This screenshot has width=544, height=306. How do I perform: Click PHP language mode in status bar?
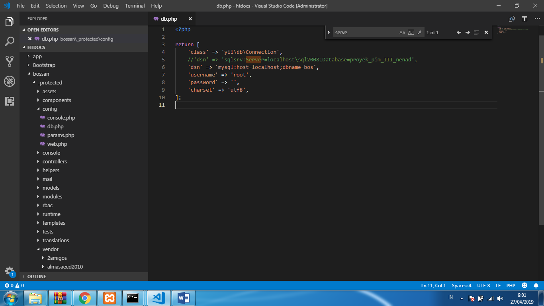(x=511, y=285)
